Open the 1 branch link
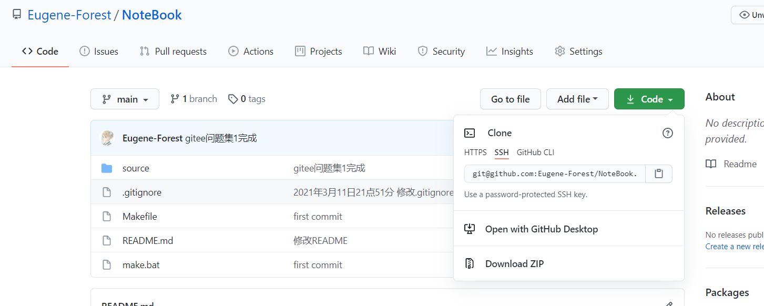The width and height of the screenshot is (764, 306). [193, 99]
